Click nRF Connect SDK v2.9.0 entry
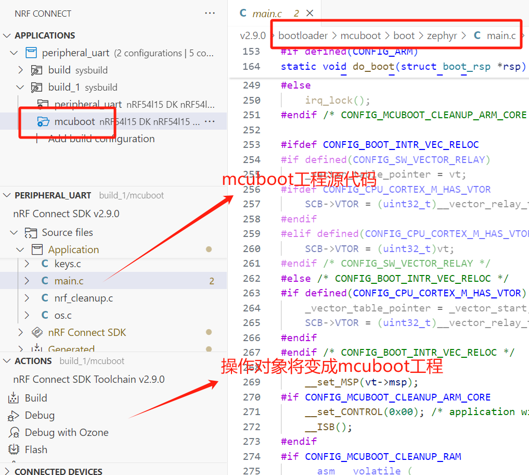 point(66,214)
